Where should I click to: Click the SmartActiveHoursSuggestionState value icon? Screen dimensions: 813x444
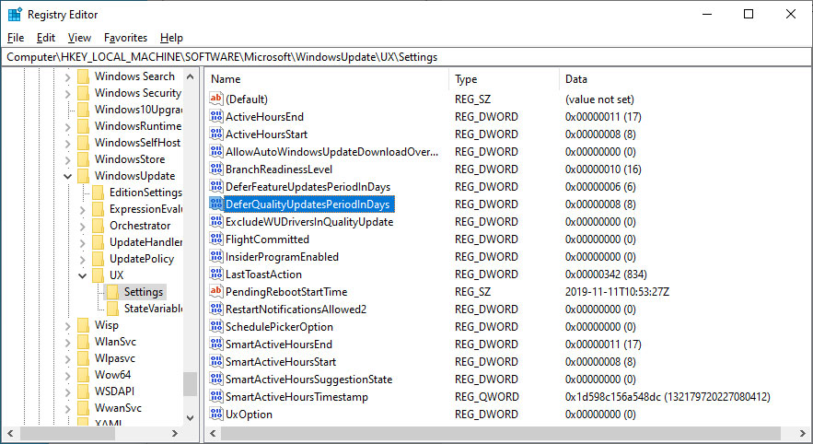216,379
